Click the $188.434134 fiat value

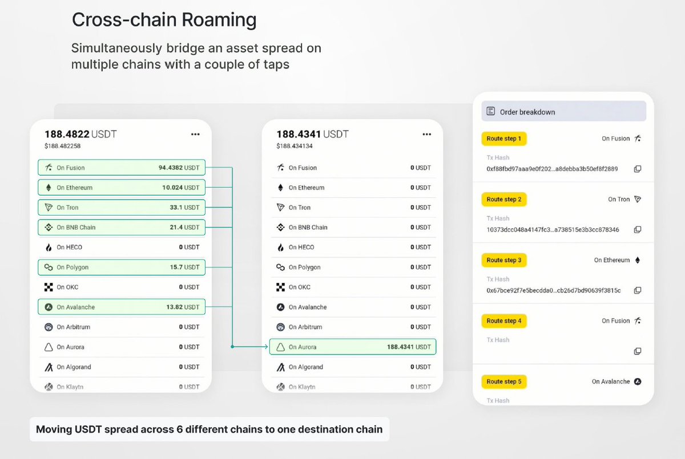(295, 146)
